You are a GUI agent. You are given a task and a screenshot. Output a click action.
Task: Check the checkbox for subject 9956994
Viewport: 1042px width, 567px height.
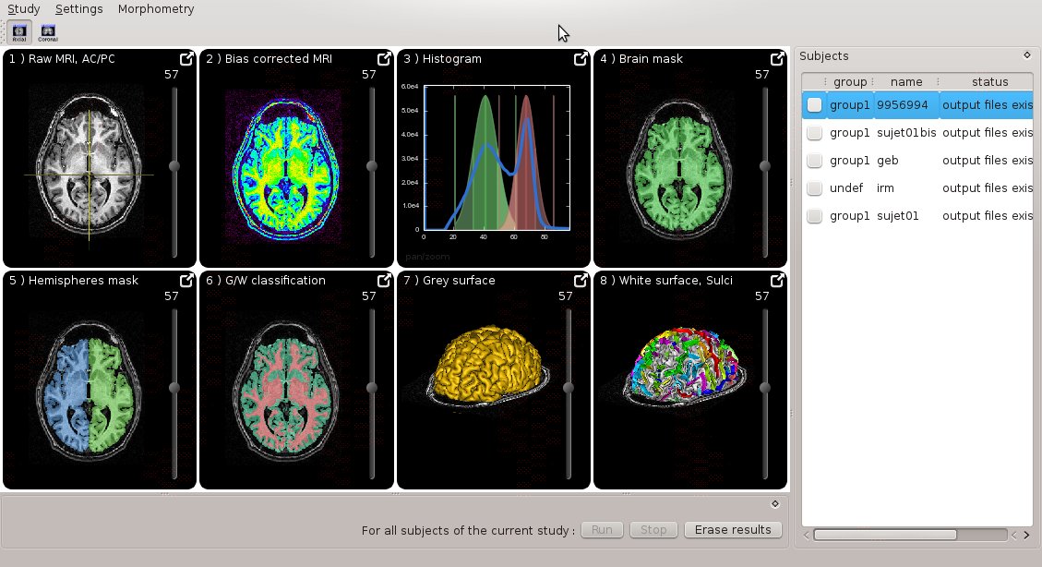(814, 104)
